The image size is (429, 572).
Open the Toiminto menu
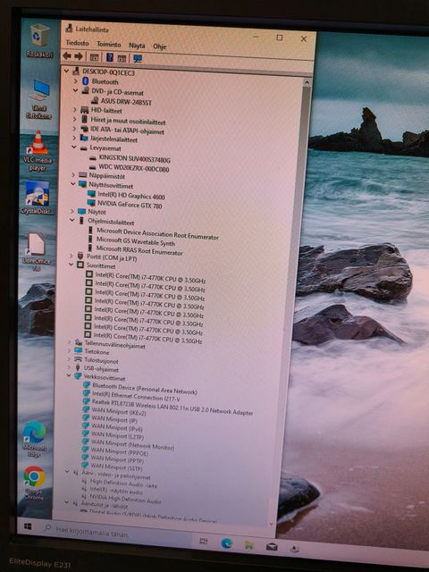(109, 44)
